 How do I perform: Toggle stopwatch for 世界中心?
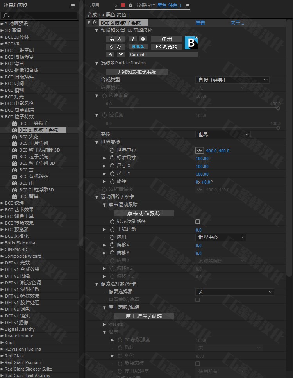point(112,150)
